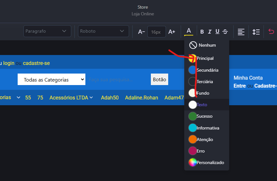Toggle underline formatting
Image resolution: width=277 pixels, height=181 pixels.
[217, 32]
